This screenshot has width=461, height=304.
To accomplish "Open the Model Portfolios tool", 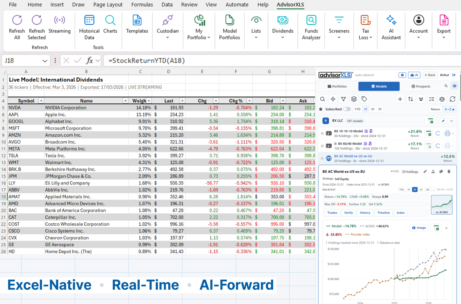I will pyautogui.click(x=229, y=27).
